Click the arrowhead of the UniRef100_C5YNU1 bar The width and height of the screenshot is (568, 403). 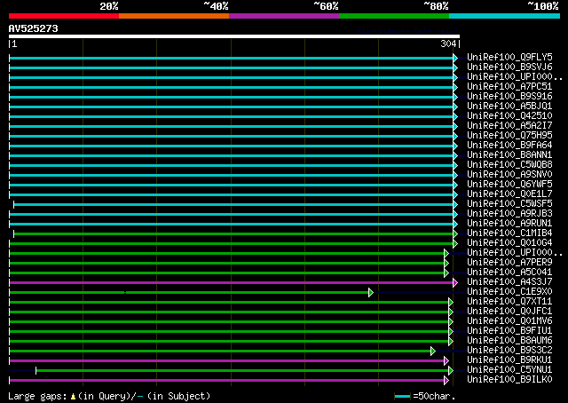(x=451, y=370)
